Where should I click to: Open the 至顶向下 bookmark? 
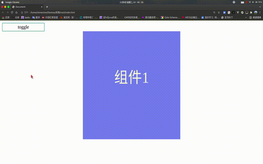227,17
